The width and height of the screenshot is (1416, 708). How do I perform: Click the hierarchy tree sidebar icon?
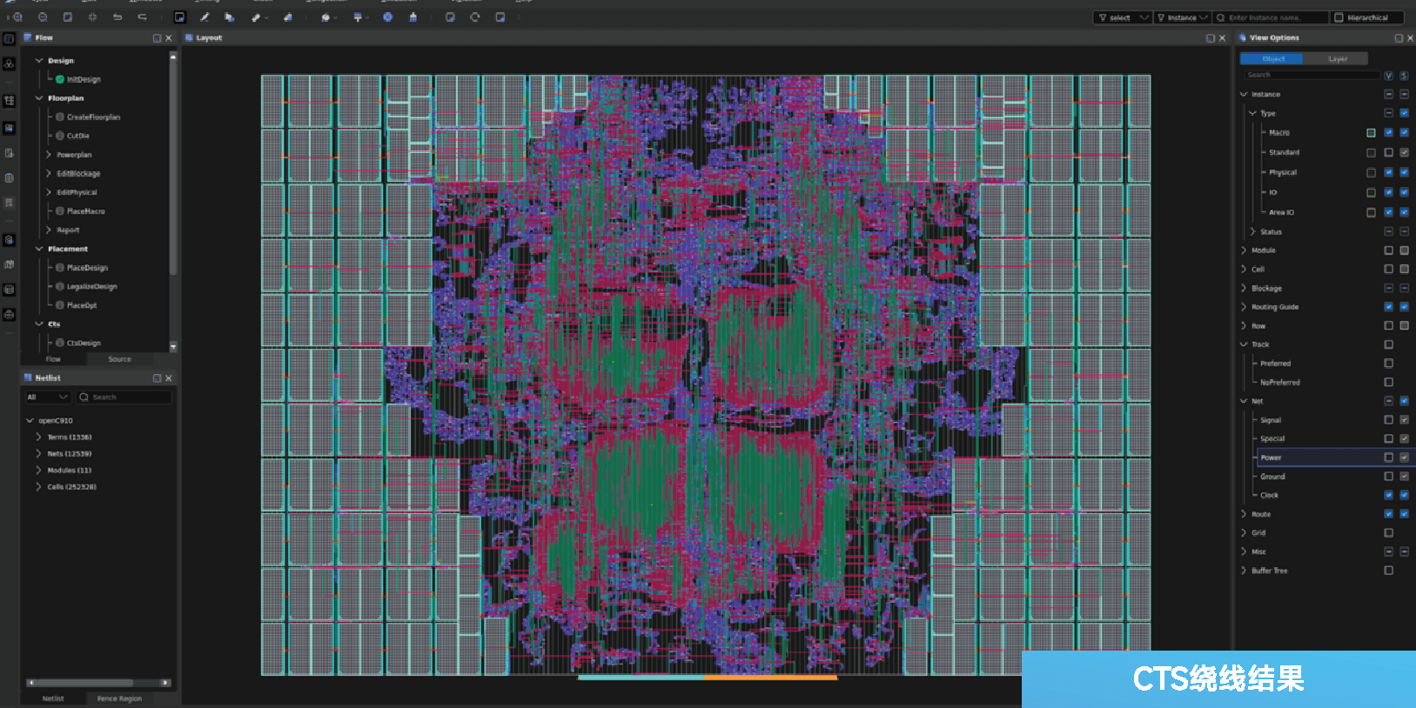(x=9, y=101)
